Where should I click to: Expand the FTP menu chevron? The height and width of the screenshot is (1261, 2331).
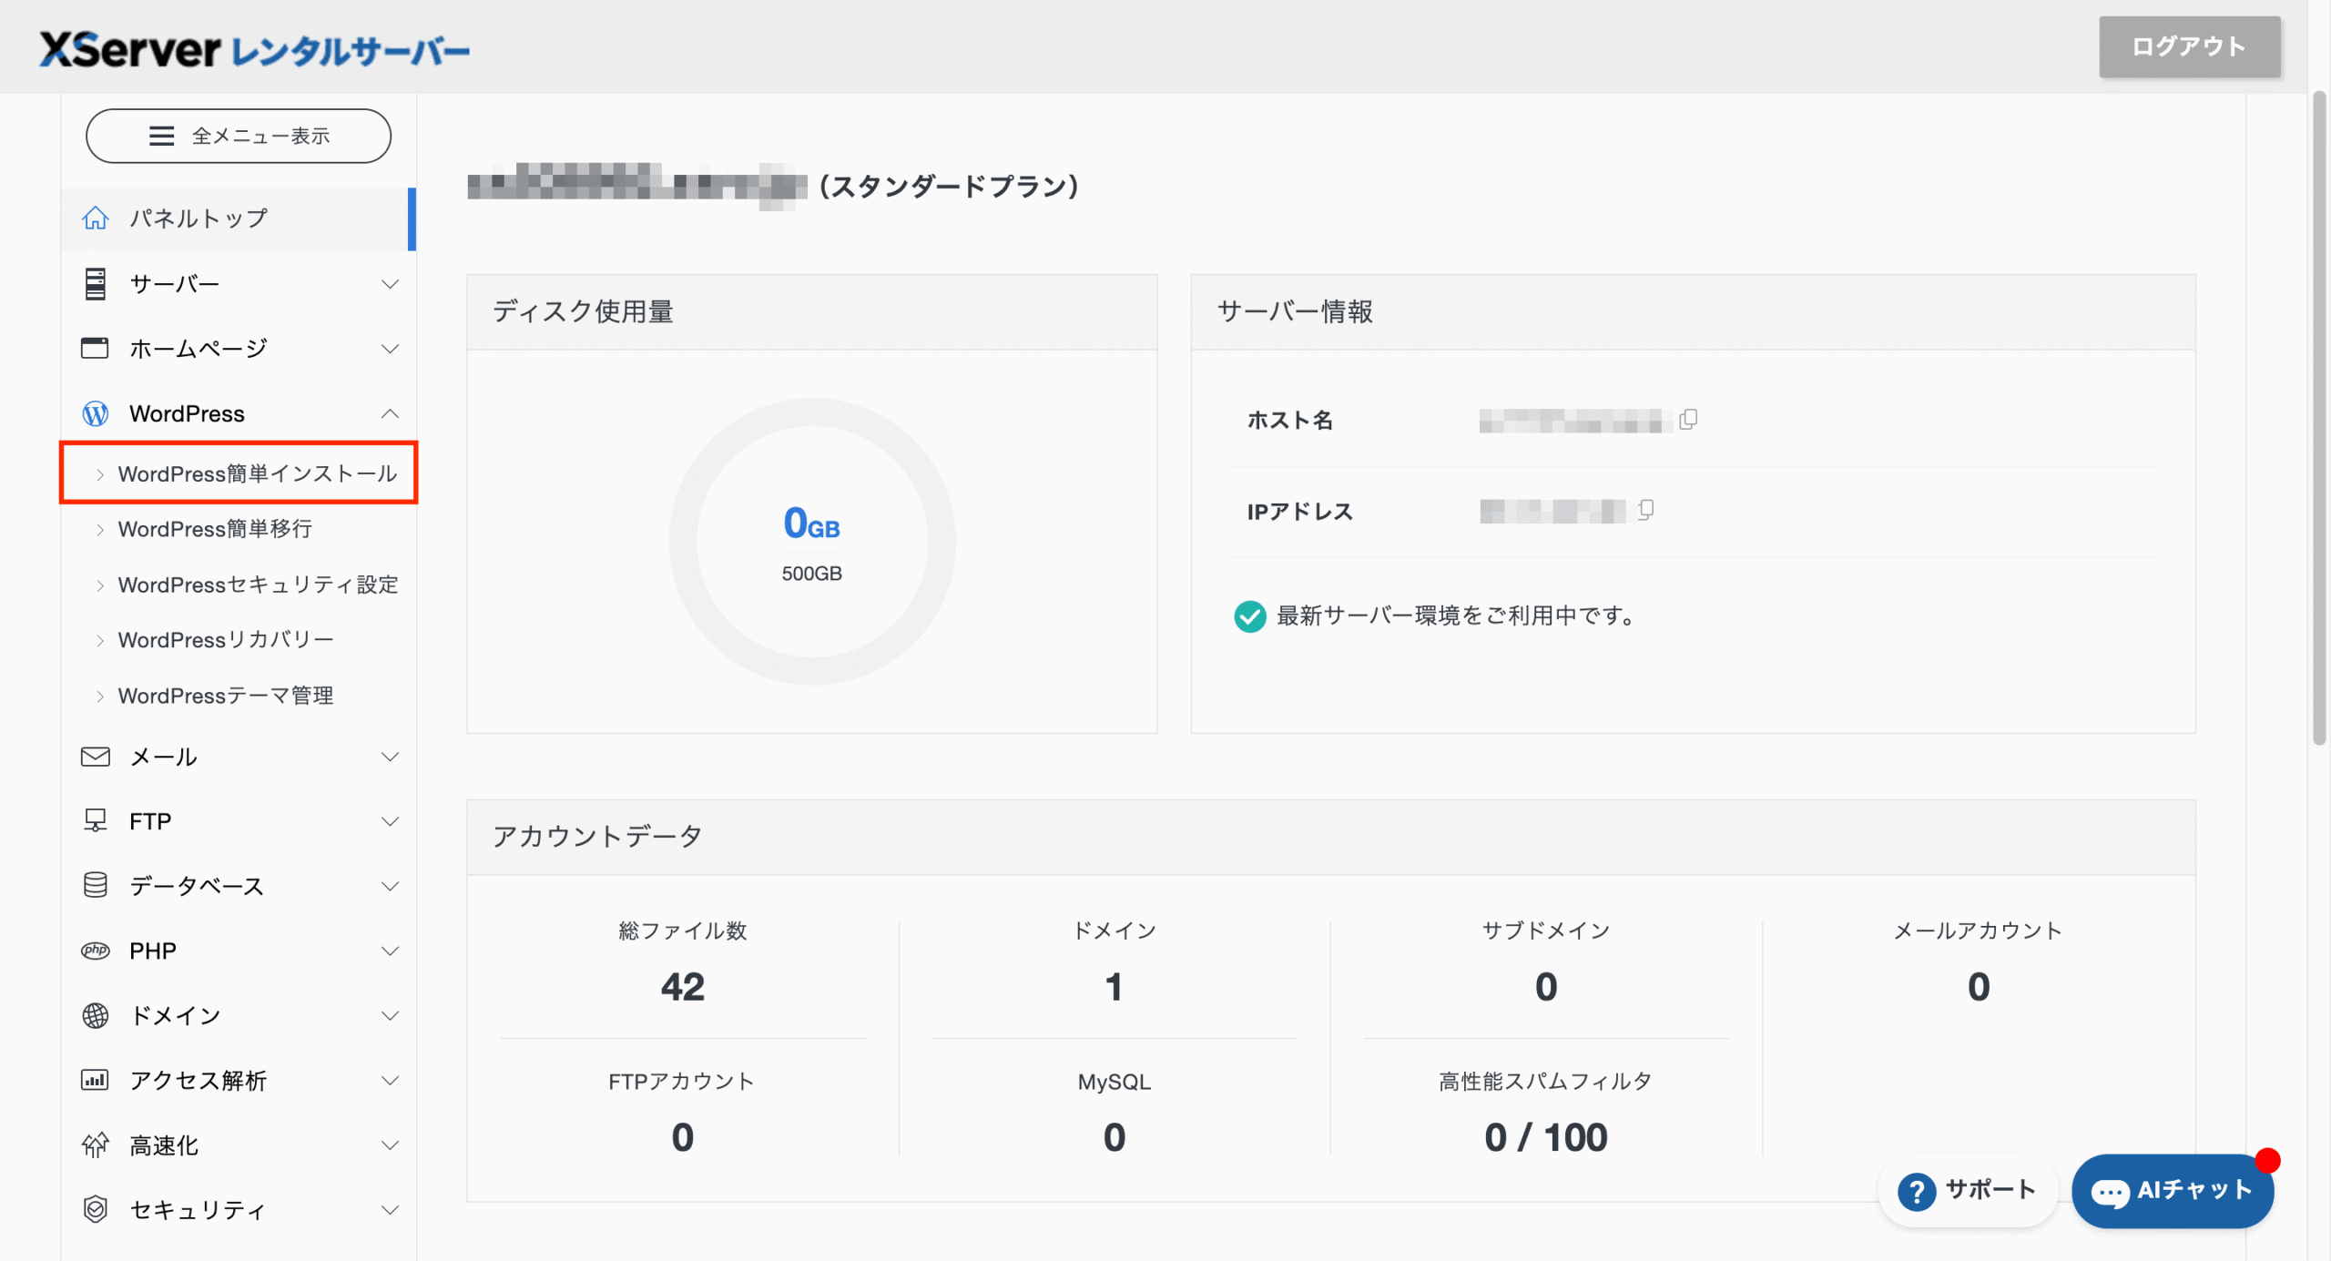pyautogui.click(x=390, y=821)
